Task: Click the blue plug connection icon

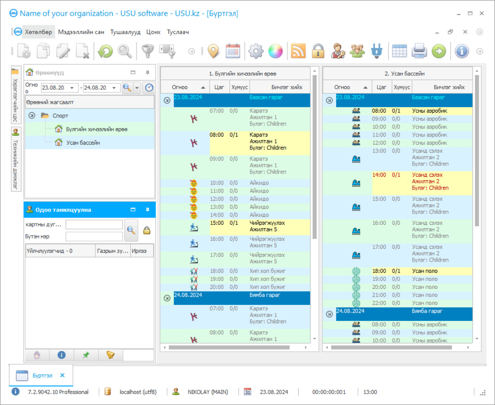Action: click(377, 51)
